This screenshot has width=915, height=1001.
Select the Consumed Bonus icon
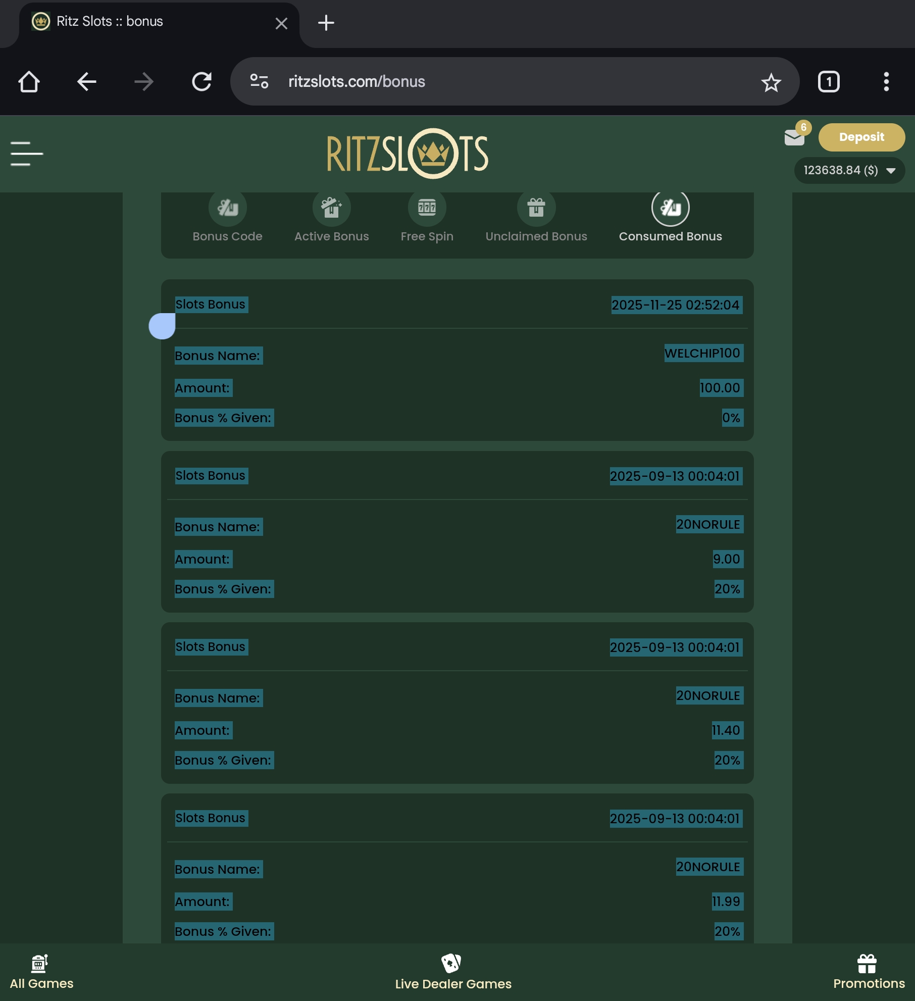click(670, 208)
